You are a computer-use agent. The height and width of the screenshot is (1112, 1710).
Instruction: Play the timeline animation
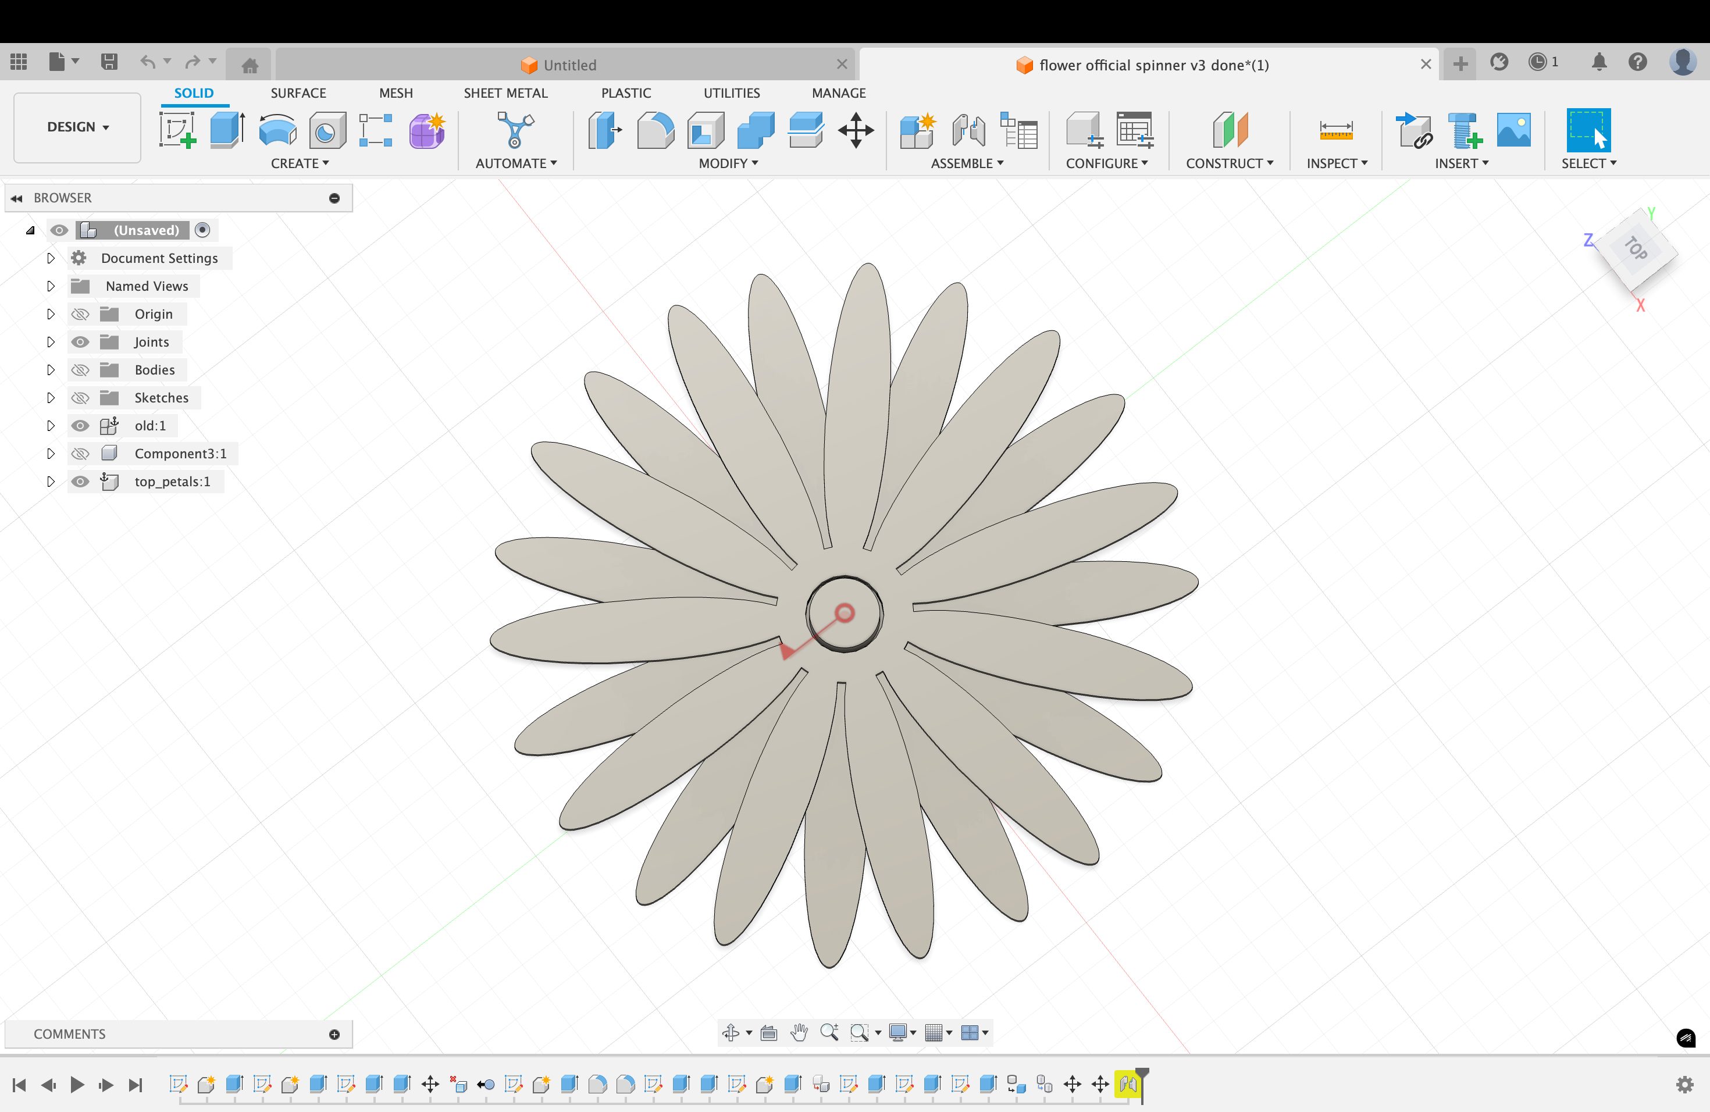pyautogui.click(x=77, y=1084)
